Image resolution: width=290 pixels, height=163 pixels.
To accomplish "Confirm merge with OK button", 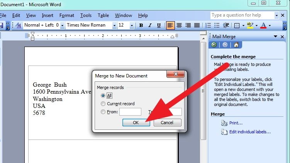I will click(x=136, y=123).
